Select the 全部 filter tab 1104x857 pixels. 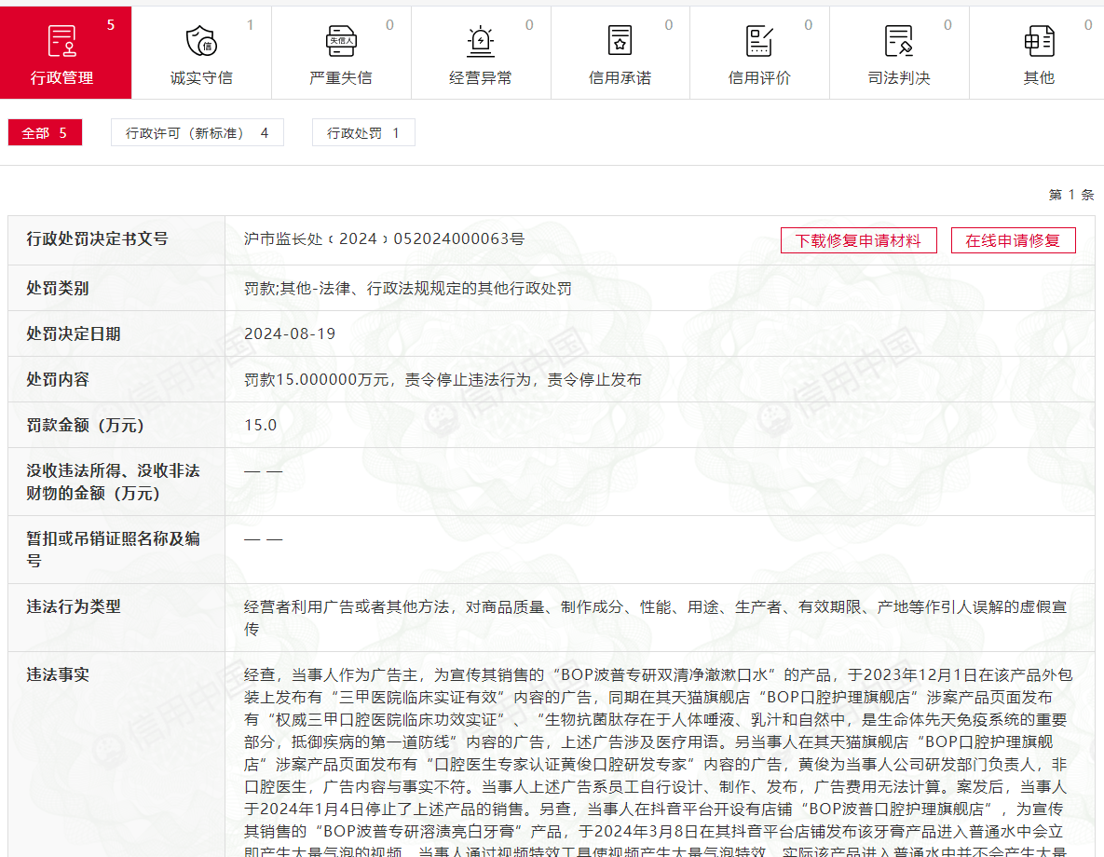(45, 132)
